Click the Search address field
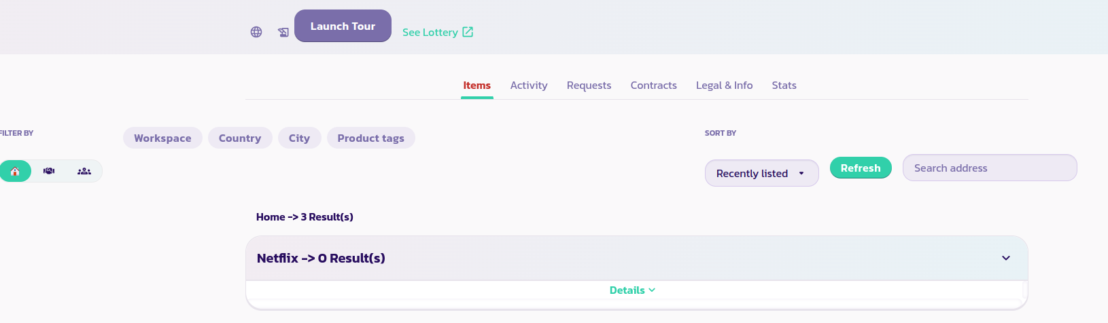Viewport: 1108px width, 323px height. pos(989,168)
